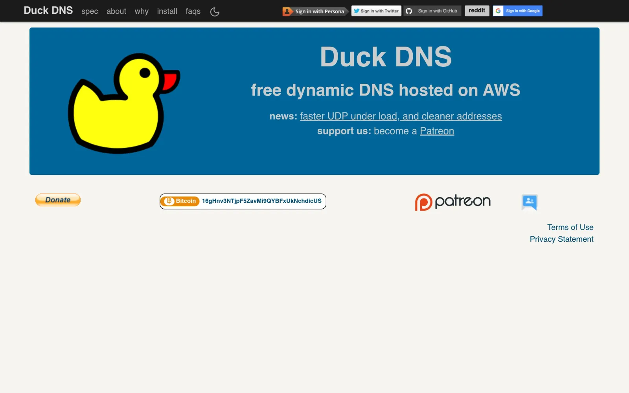
Task: Toggle dark mode with the moon icon
Action: 215,12
